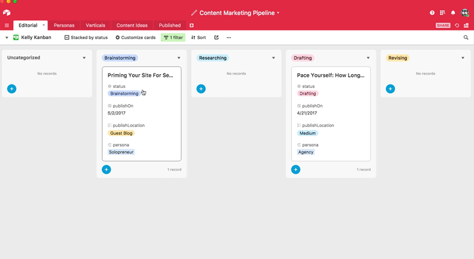Click the Medium location tag
474x259 pixels.
(308, 133)
